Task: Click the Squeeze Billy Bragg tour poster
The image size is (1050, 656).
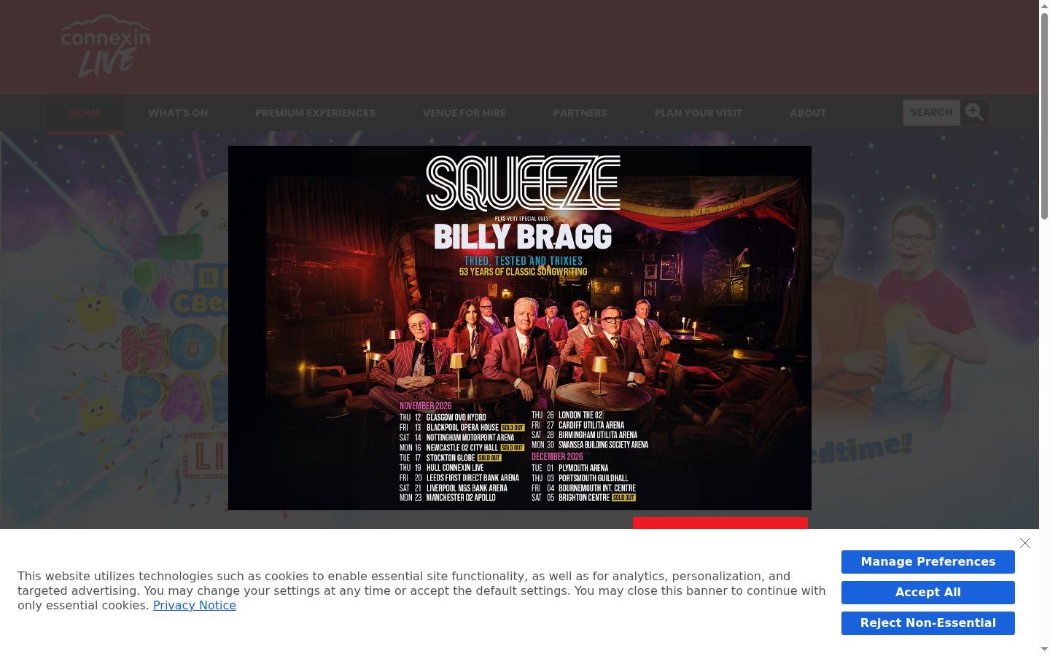Action: [520, 328]
